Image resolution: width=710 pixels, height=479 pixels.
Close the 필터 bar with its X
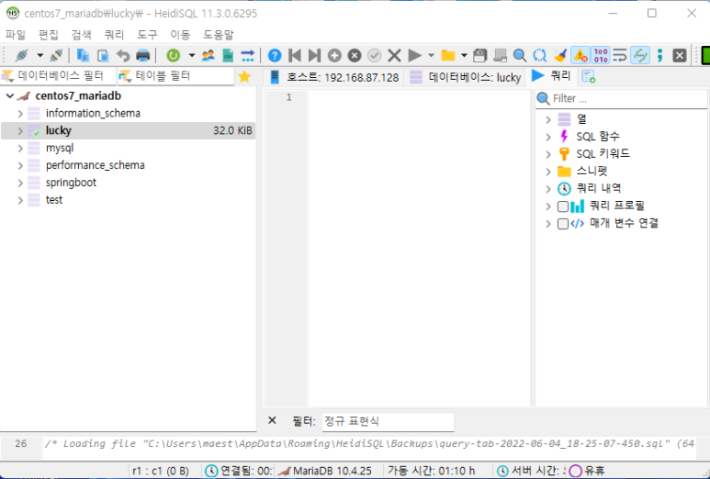tap(272, 420)
